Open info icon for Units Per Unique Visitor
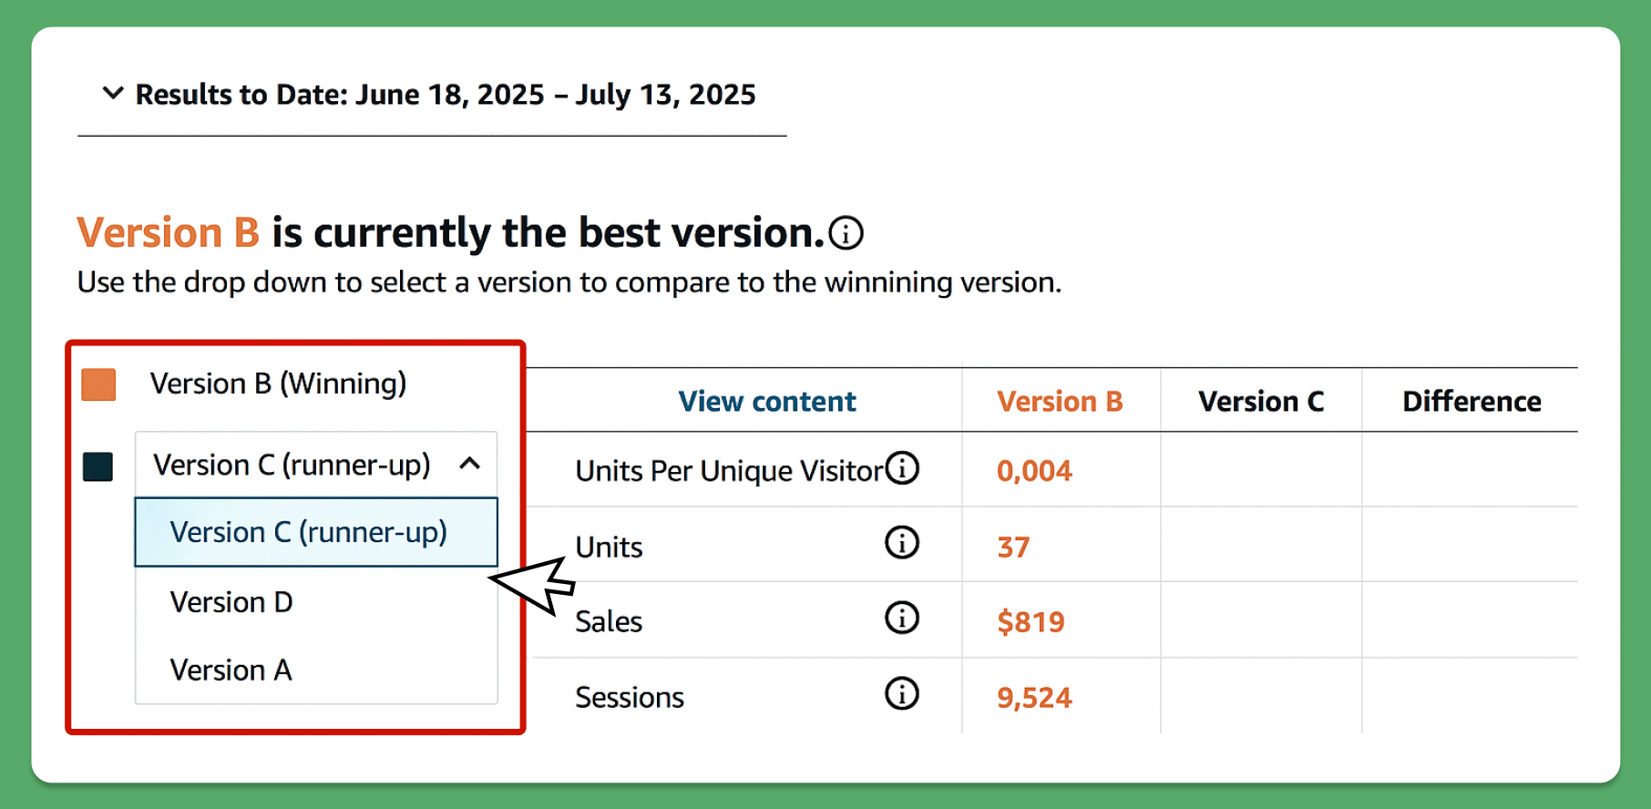 pyautogui.click(x=902, y=468)
